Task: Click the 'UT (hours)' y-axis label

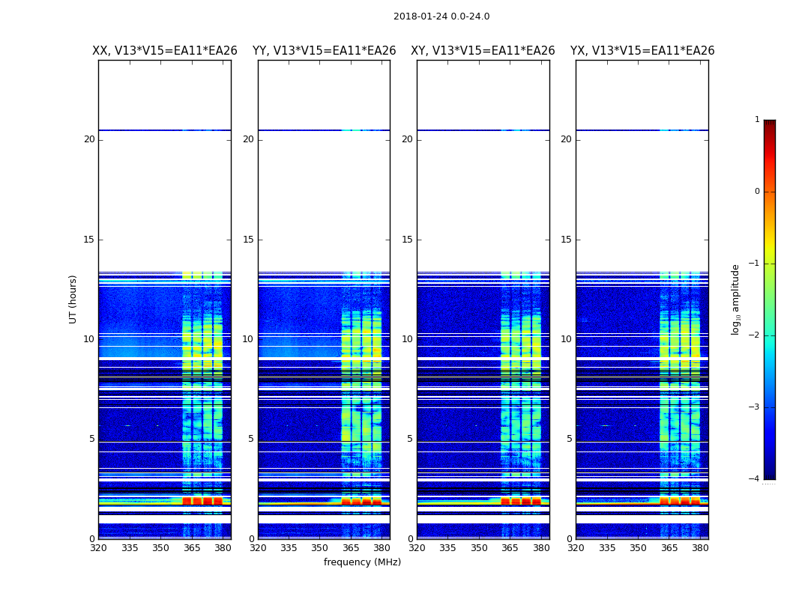Action: coord(73,299)
